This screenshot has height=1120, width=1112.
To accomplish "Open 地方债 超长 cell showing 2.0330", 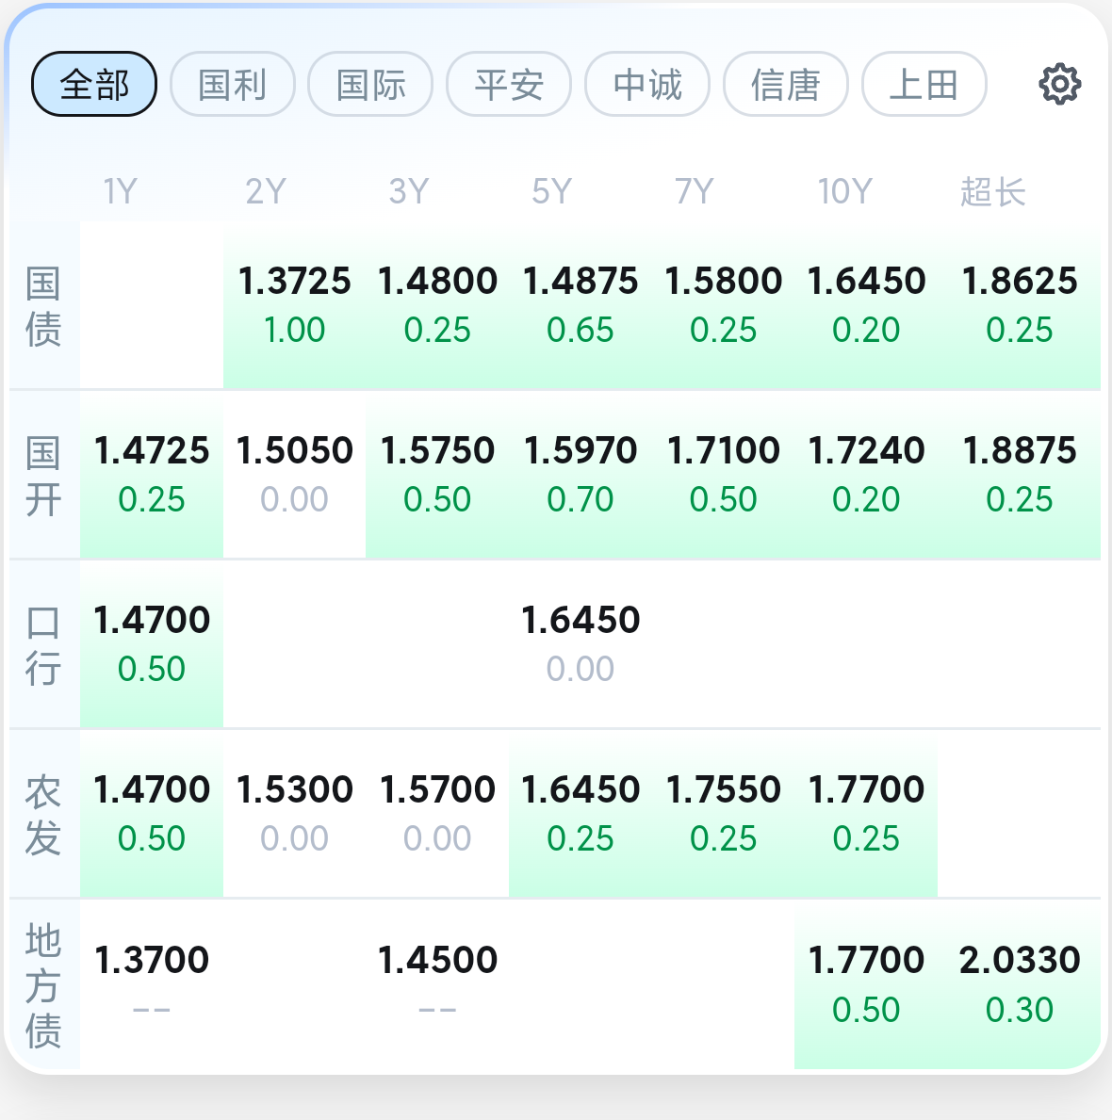I will 1019,984.
